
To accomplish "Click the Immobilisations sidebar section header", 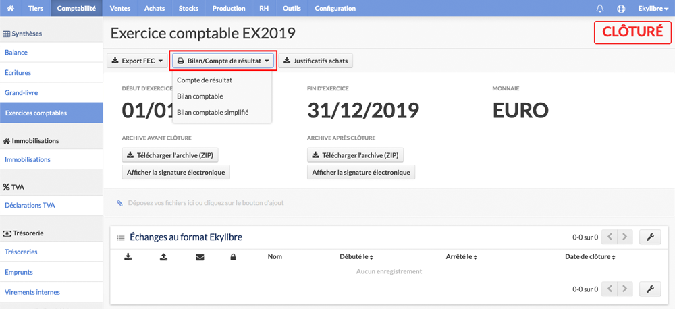I will click(30, 141).
